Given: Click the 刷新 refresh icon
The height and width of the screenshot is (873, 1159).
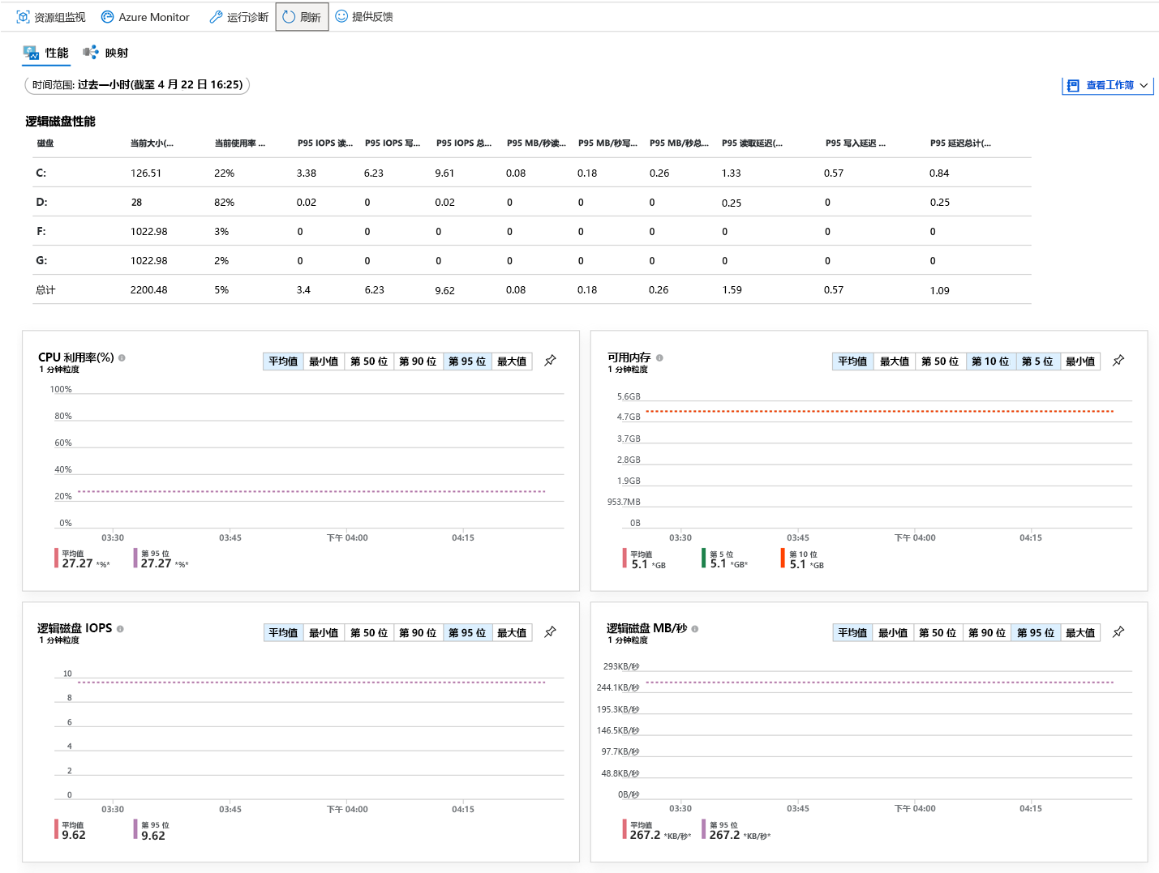Looking at the screenshot, I should [x=301, y=16].
